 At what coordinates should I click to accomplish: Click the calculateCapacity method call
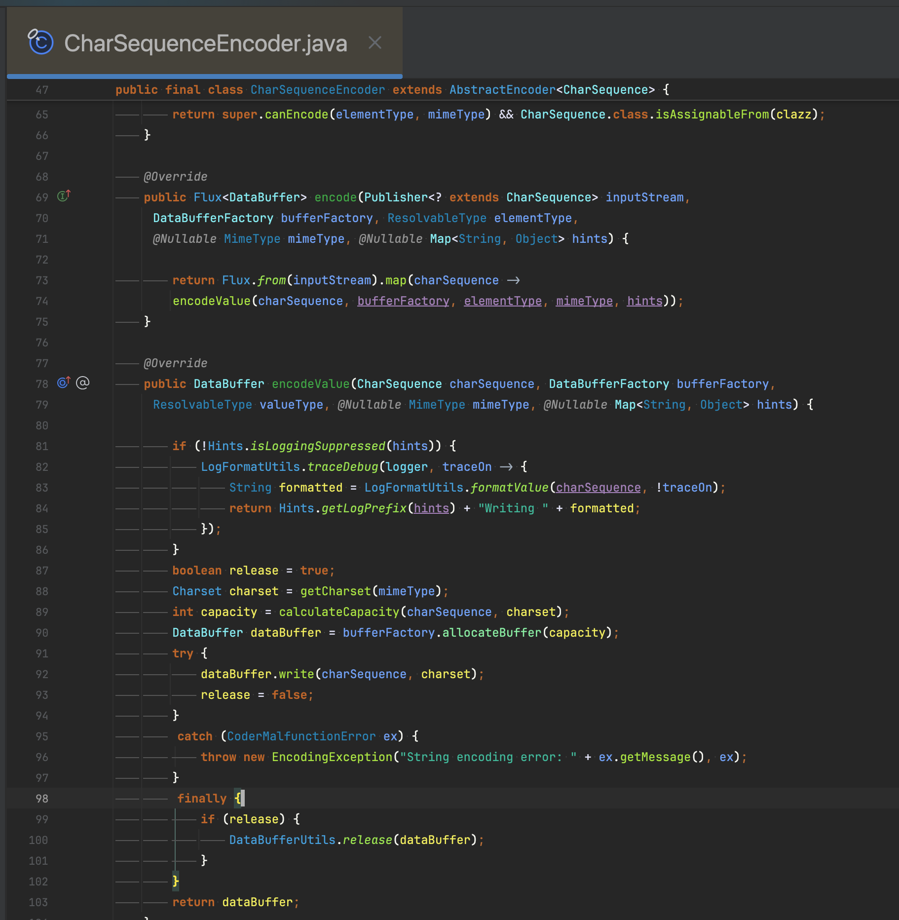click(x=338, y=612)
